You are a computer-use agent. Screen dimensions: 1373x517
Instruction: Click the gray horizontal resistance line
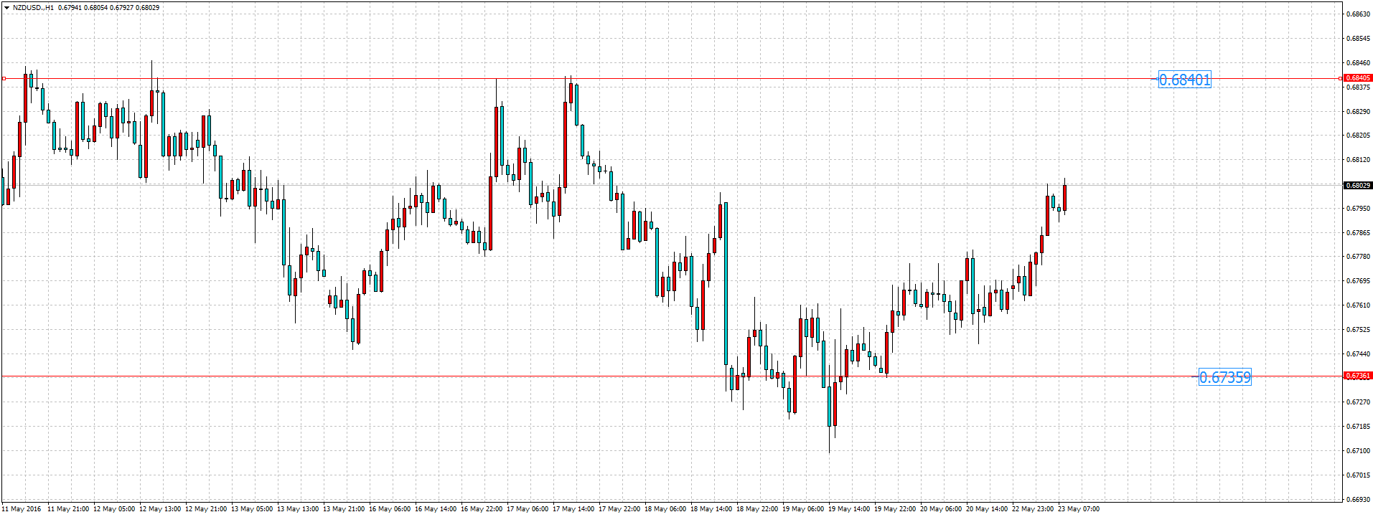(x=861, y=78)
